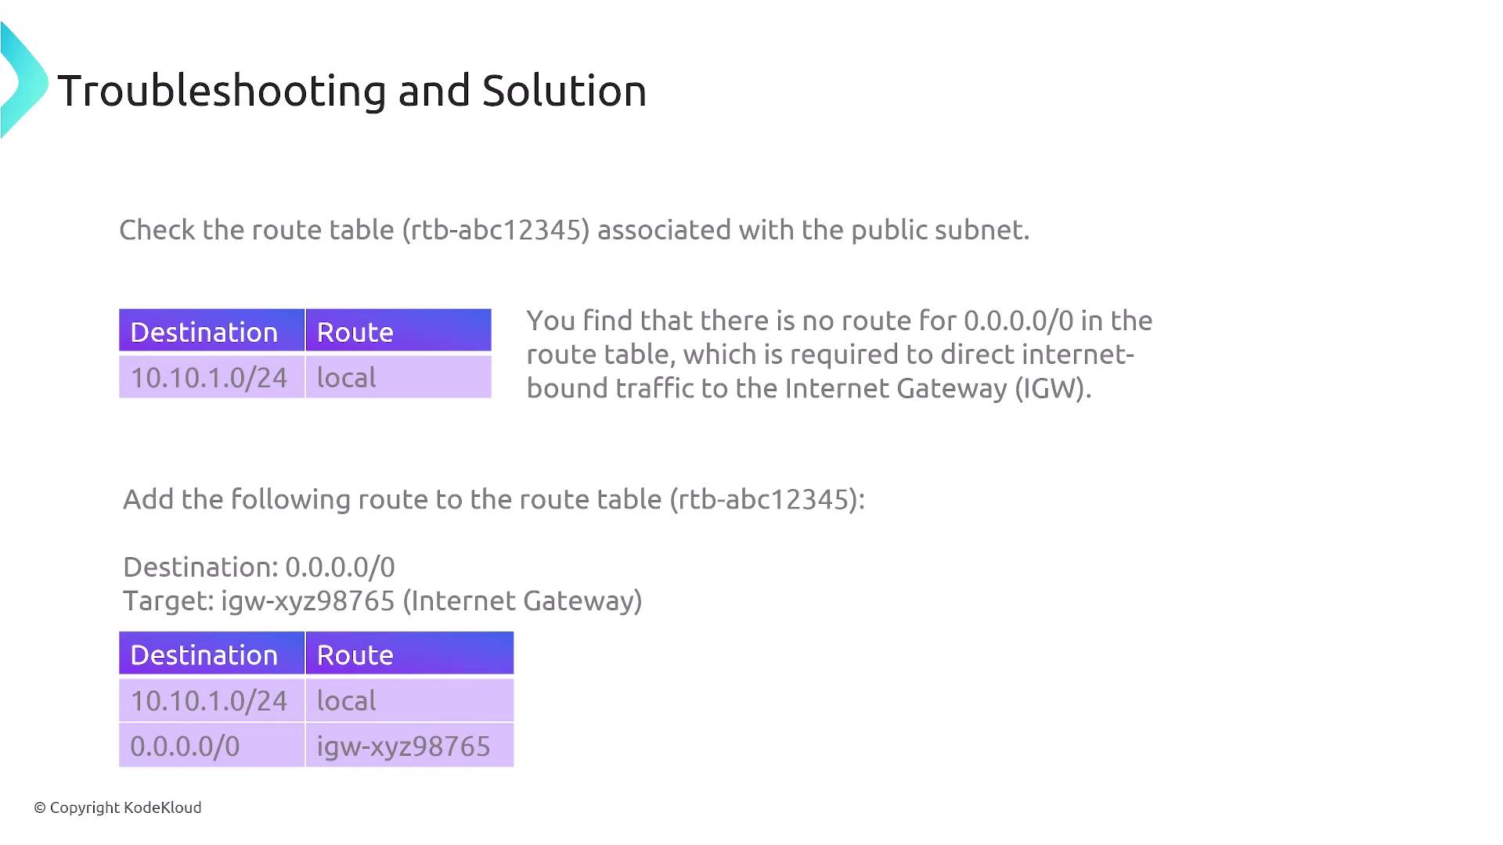Click the paragraph beginning "You find that"

[x=838, y=354]
